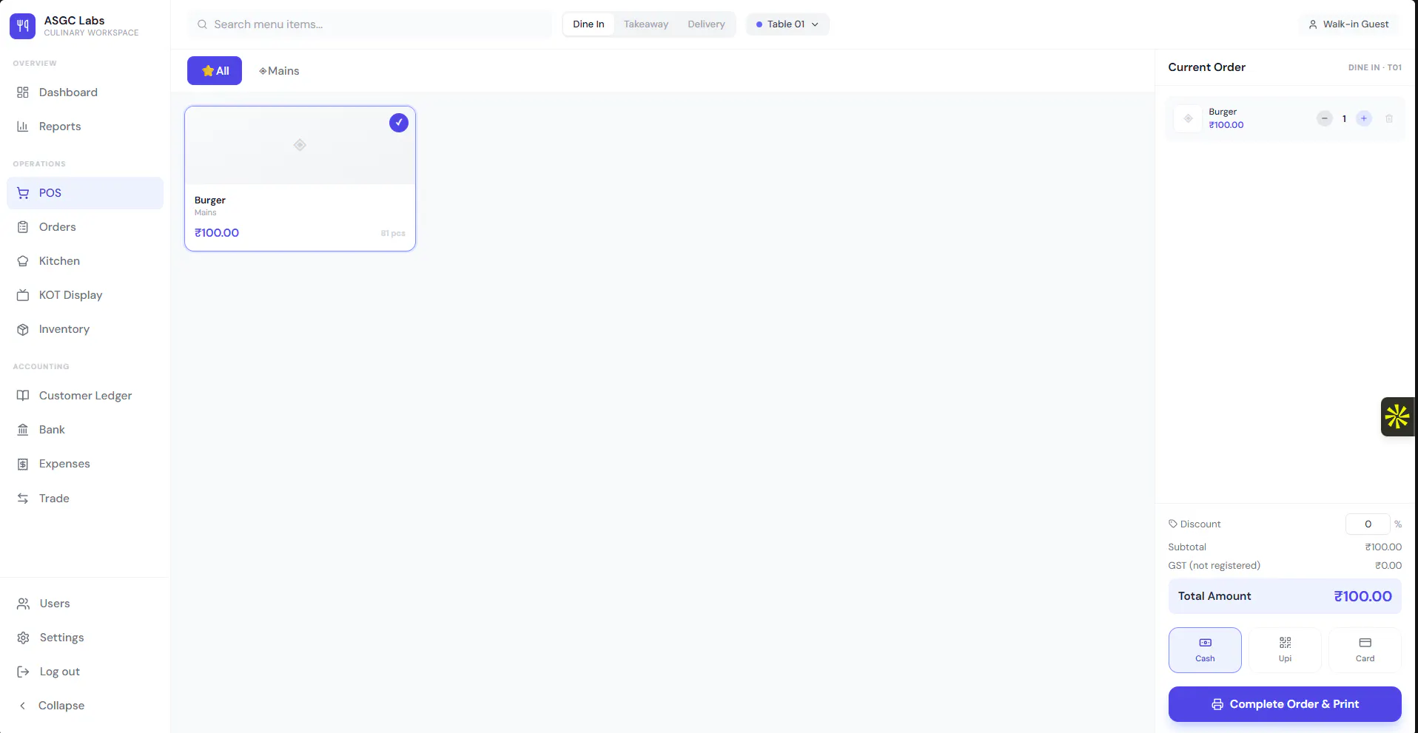Viewport: 1418px width, 733px height.
Task: Collapse the sidebar
Action: coord(85,706)
